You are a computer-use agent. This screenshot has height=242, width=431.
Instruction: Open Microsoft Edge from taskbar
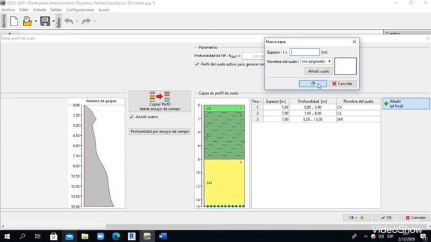click(116, 236)
